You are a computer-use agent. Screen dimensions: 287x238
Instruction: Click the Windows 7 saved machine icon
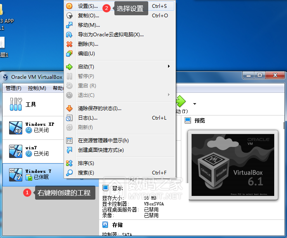(16, 175)
